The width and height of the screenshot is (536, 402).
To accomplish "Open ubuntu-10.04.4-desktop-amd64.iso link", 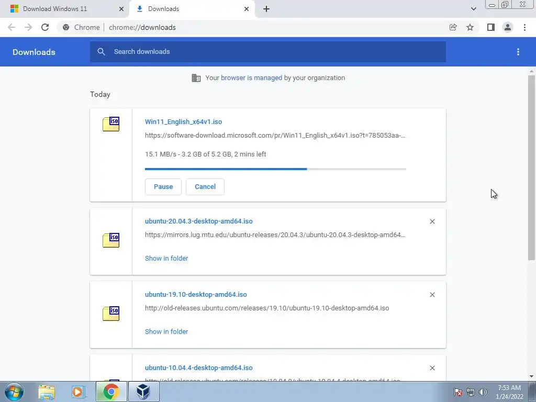I will coord(198,368).
